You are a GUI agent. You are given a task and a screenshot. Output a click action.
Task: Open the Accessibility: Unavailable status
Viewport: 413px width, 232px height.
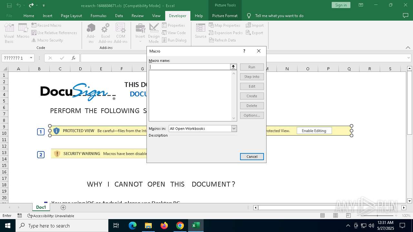coord(51,216)
